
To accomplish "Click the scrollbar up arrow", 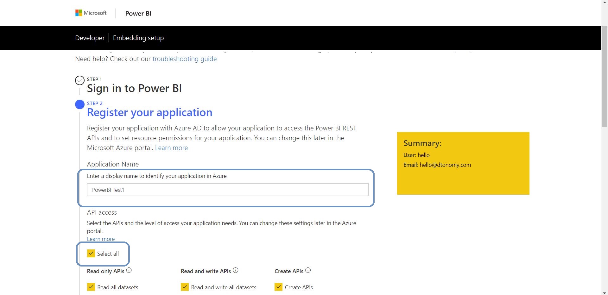I will click(605, 3).
